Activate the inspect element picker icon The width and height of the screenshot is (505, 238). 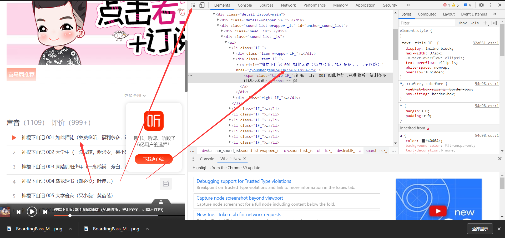[x=193, y=5]
